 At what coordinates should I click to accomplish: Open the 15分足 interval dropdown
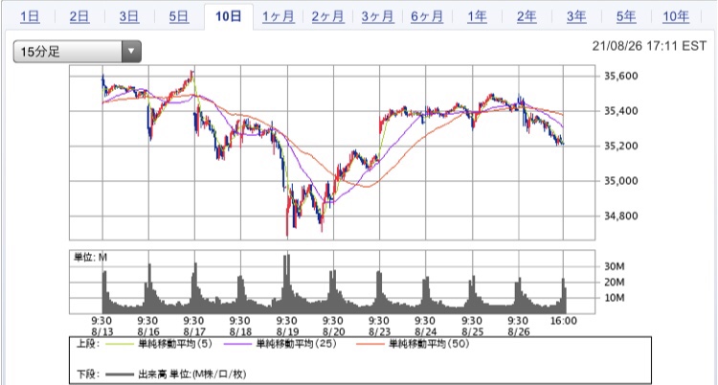point(77,52)
